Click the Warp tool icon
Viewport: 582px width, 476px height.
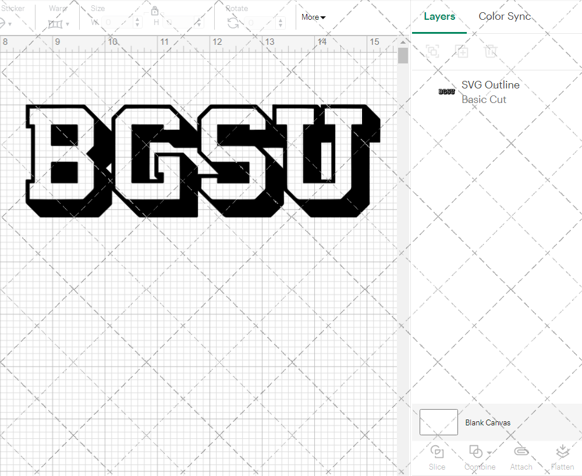pos(56,24)
